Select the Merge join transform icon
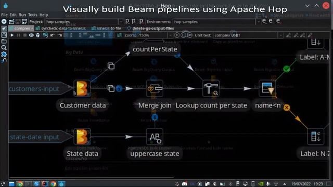The width and height of the screenshot is (333, 187). click(x=155, y=88)
